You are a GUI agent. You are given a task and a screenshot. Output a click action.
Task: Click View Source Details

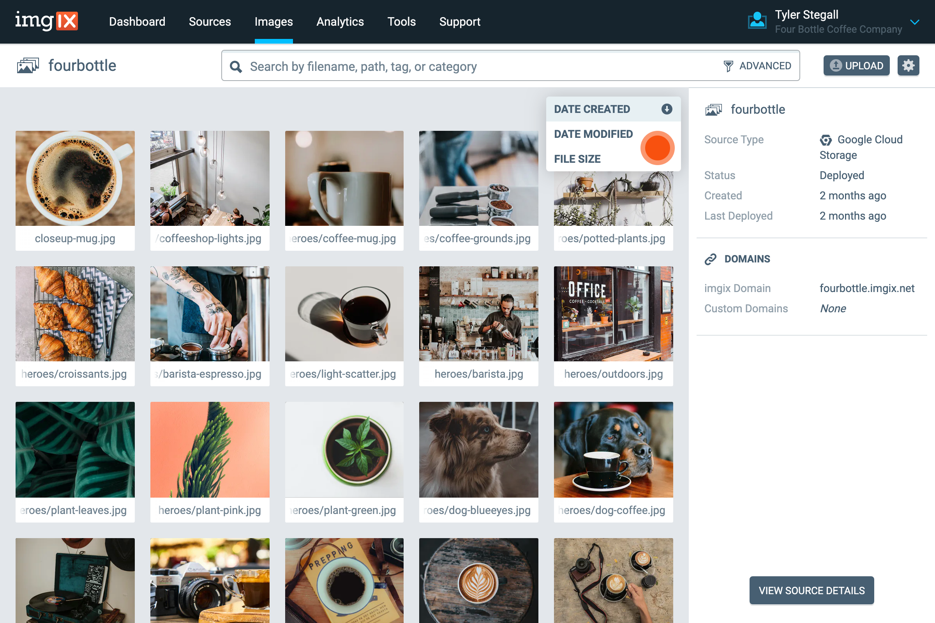[x=812, y=590]
